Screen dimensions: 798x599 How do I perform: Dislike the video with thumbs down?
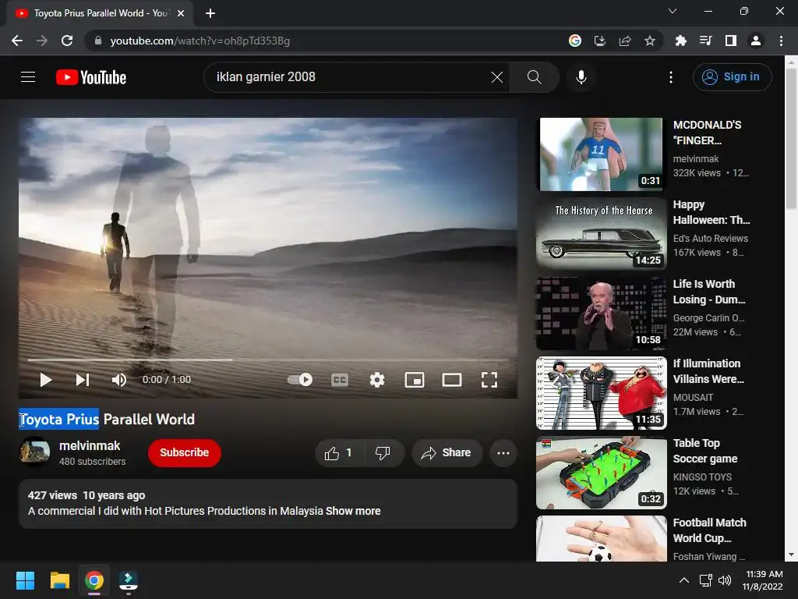[x=383, y=453]
